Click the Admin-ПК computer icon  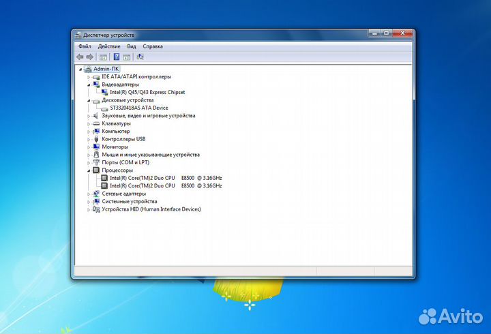click(88, 69)
